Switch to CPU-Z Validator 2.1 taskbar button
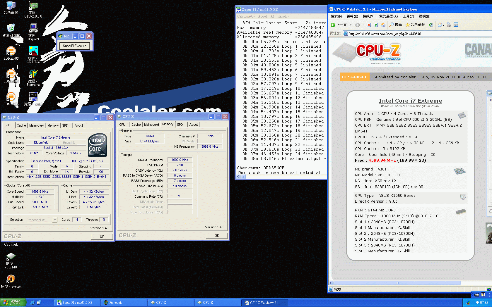Image resolution: width=492 pixels, height=307 pixels. (x=265, y=303)
